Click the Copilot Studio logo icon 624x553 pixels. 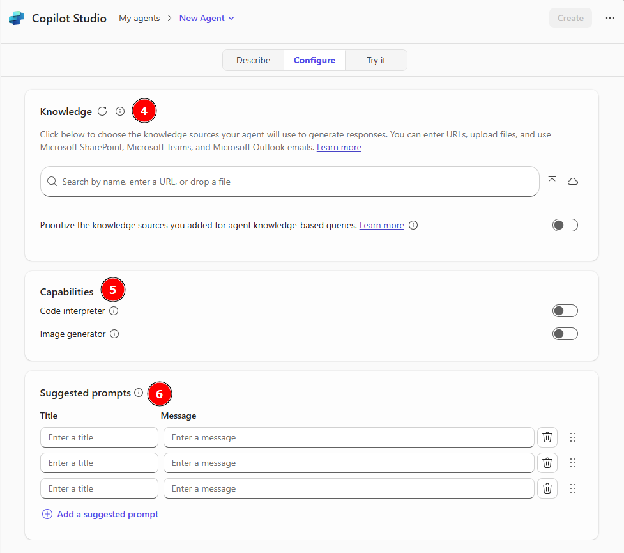point(17,19)
